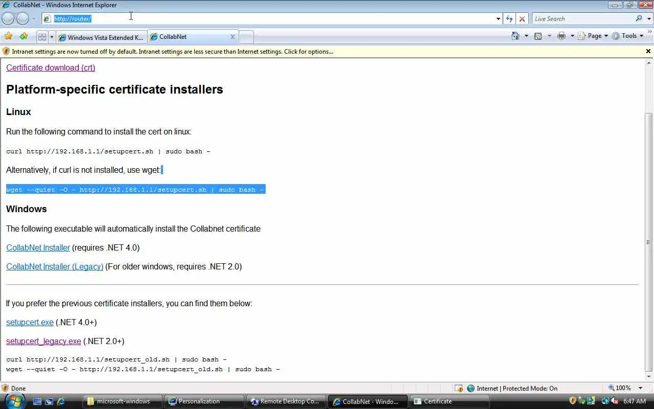Click the browser Forward button
This screenshot has width=654, height=409.
tap(23, 19)
